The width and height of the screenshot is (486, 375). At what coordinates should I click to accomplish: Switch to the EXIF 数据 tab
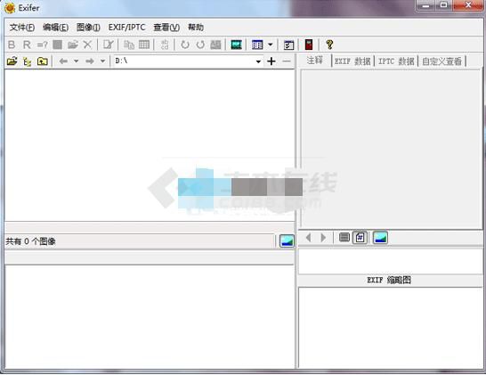[x=352, y=61]
